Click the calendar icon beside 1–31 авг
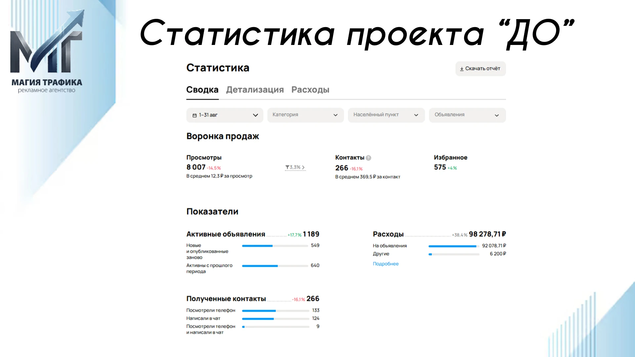 point(194,115)
